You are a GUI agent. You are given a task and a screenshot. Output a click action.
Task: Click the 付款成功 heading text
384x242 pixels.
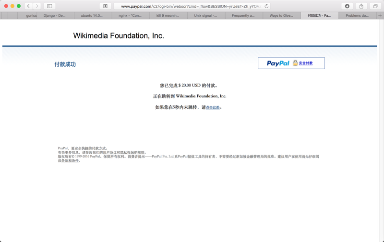[x=65, y=64]
